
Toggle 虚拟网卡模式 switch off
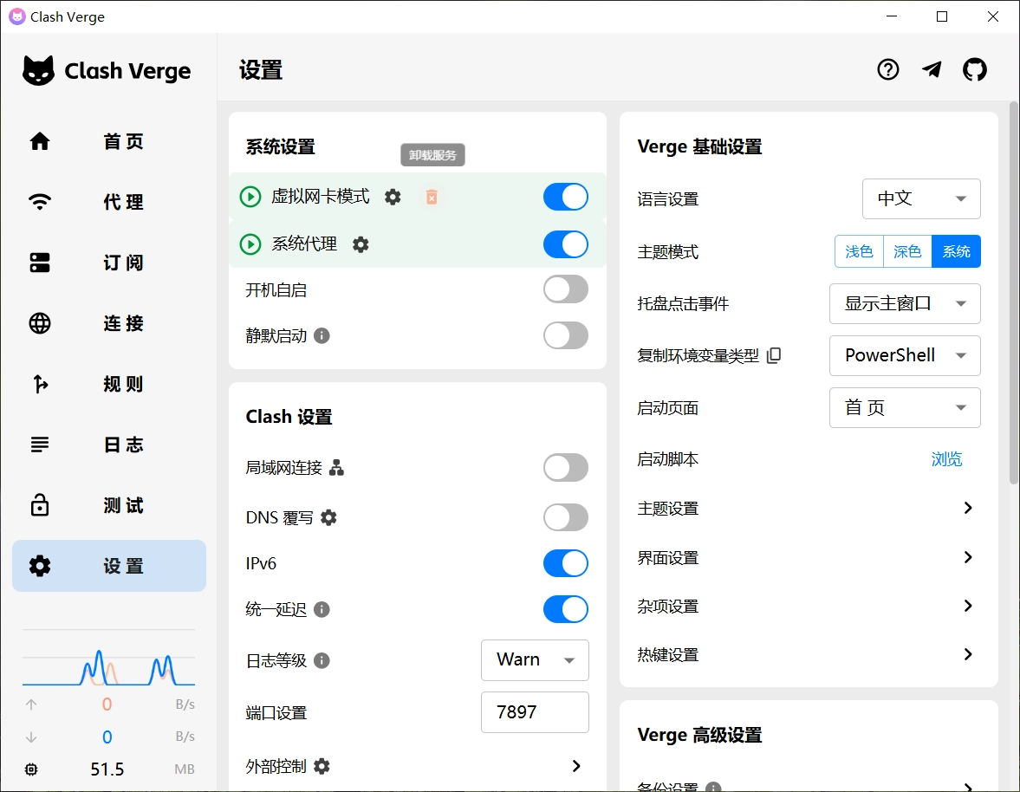point(565,197)
